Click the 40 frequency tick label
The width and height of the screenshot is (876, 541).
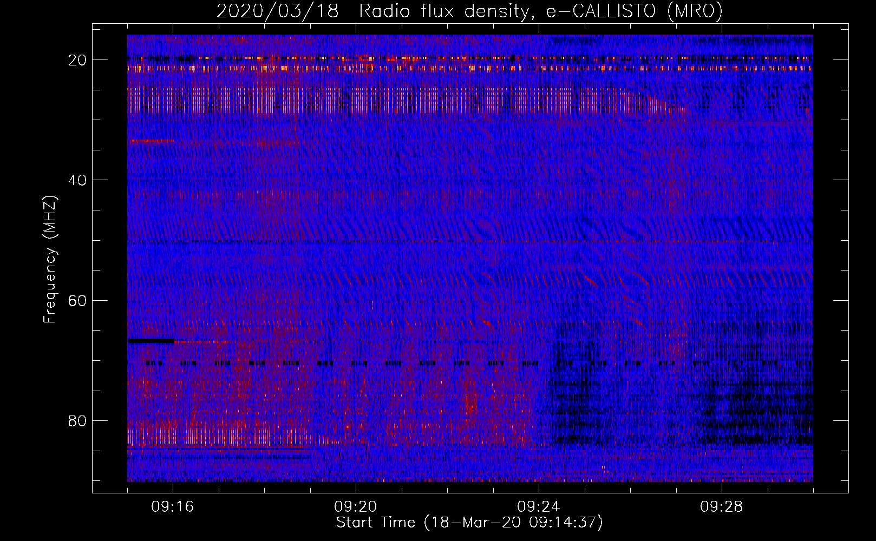point(78,180)
